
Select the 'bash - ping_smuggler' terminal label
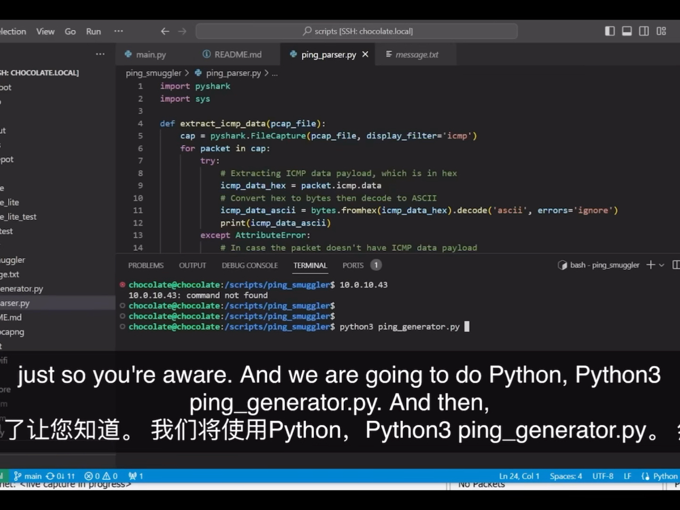pos(605,265)
